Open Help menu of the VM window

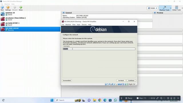coord(89,25)
